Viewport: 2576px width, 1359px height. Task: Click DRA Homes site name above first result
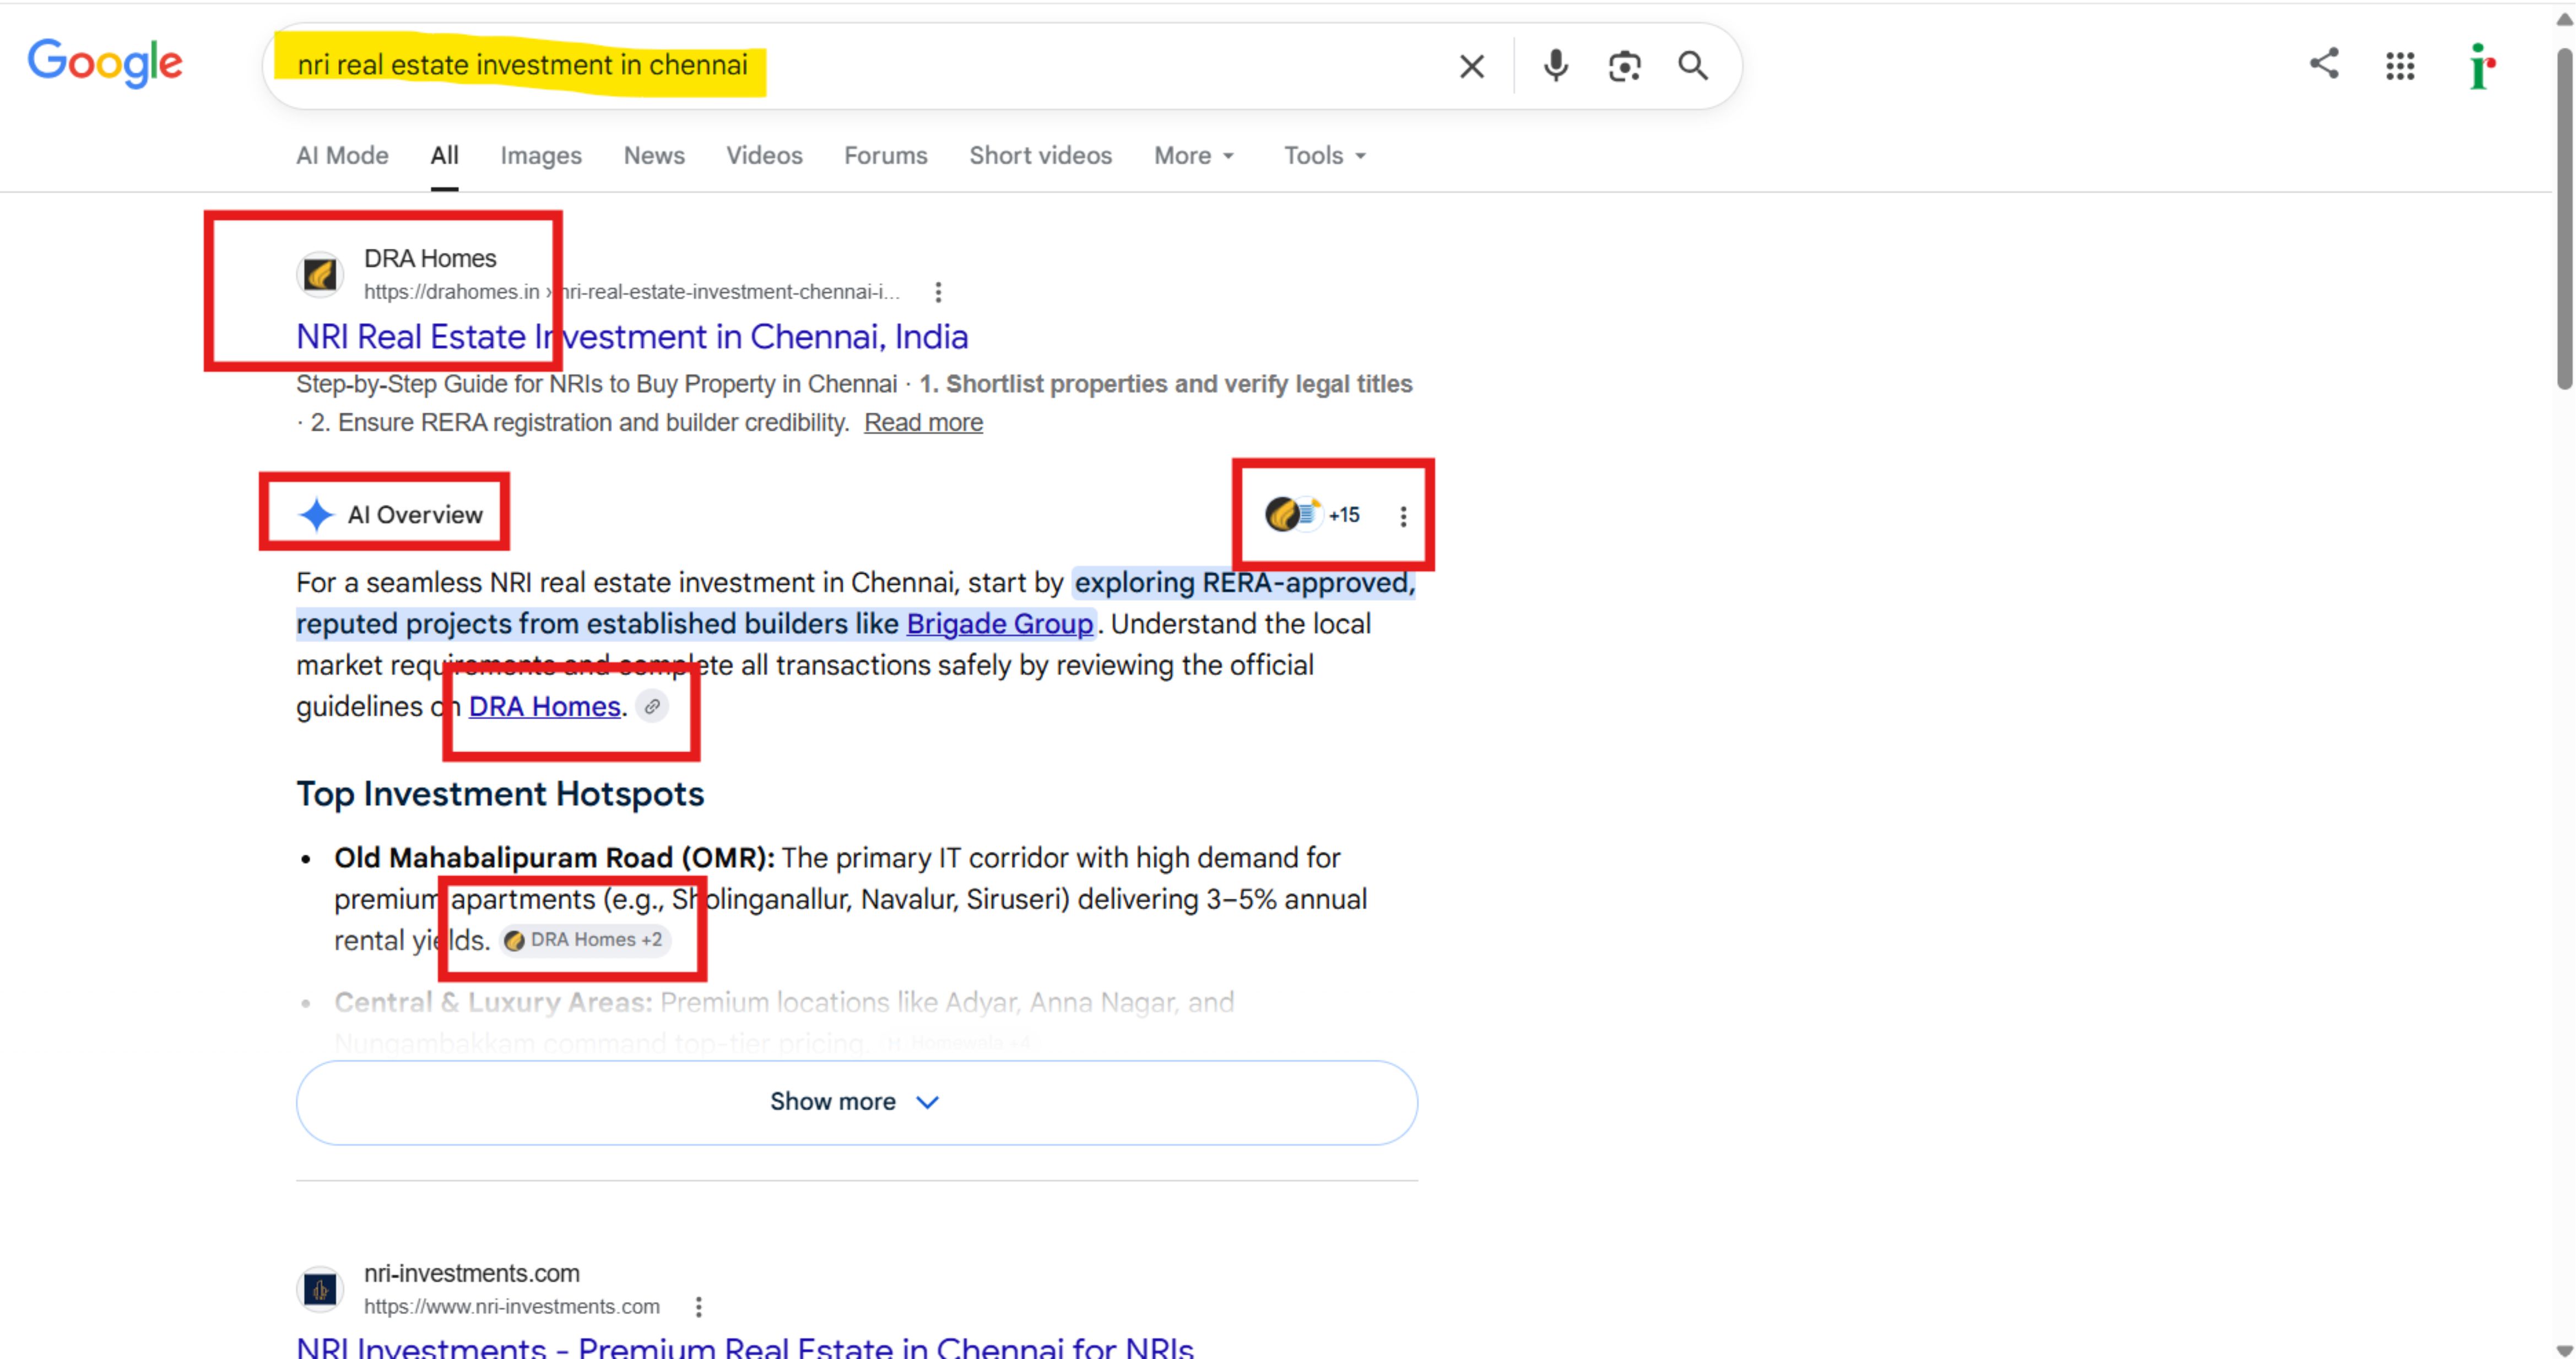click(x=430, y=259)
